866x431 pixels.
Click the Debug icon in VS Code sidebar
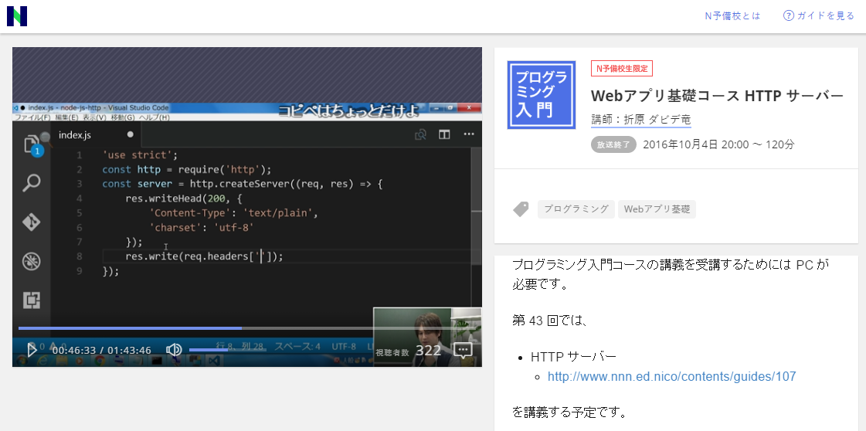(x=32, y=261)
